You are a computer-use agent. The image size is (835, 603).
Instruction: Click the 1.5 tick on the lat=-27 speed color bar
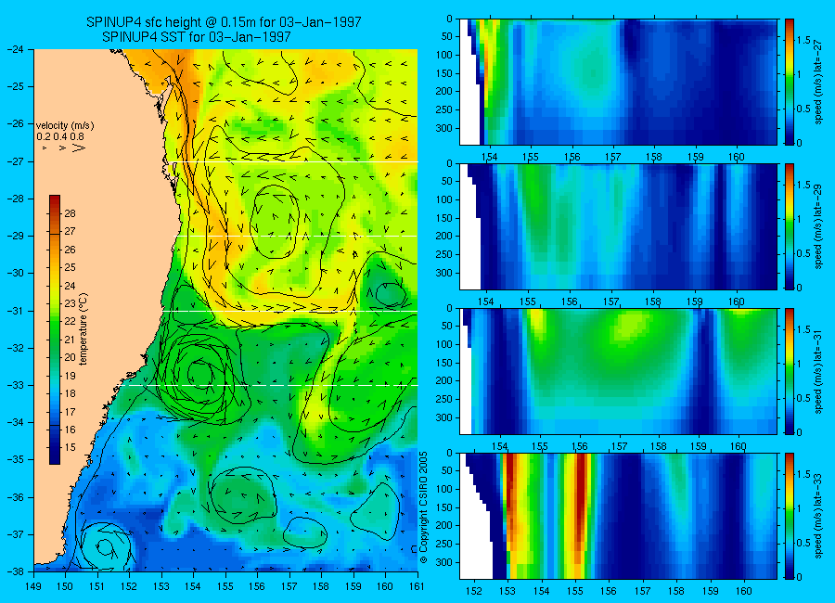pyautogui.click(x=803, y=41)
